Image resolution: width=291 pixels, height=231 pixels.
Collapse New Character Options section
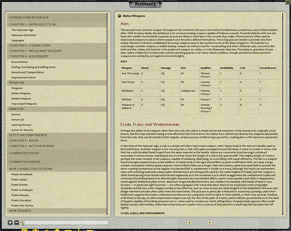tap(57, 169)
